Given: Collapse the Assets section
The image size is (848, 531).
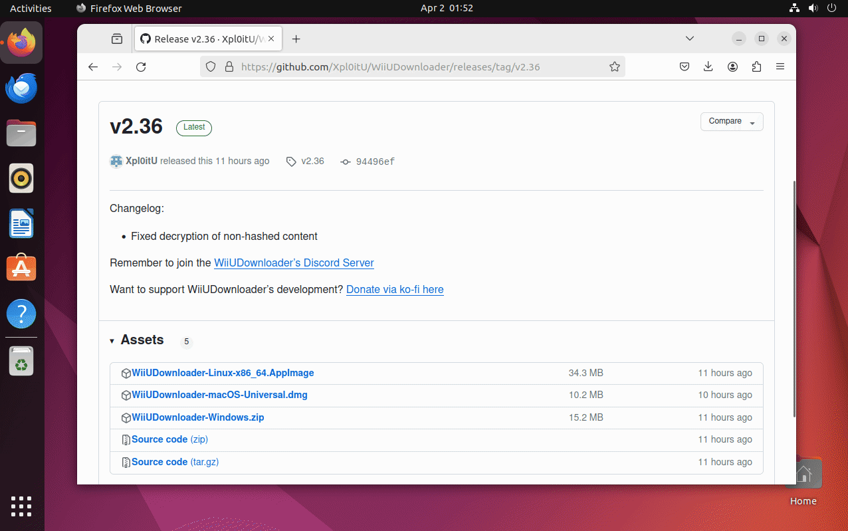Looking at the screenshot, I should click(136, 340).
